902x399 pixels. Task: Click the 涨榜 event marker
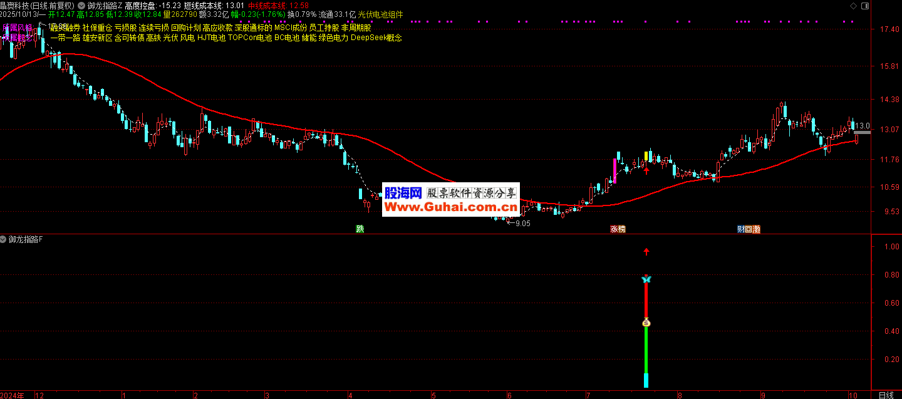click(618, 229)
